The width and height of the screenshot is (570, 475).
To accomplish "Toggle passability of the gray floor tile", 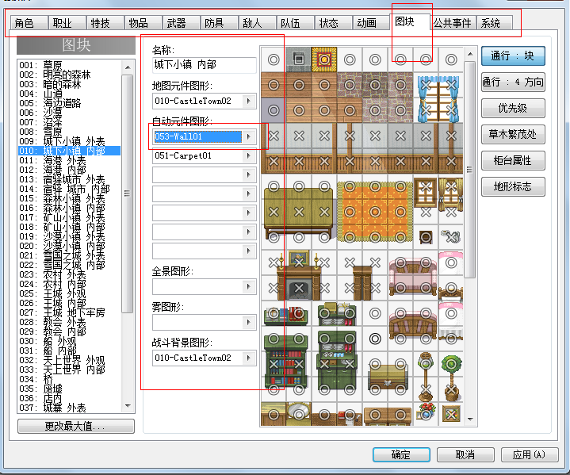I will (274, 110).
